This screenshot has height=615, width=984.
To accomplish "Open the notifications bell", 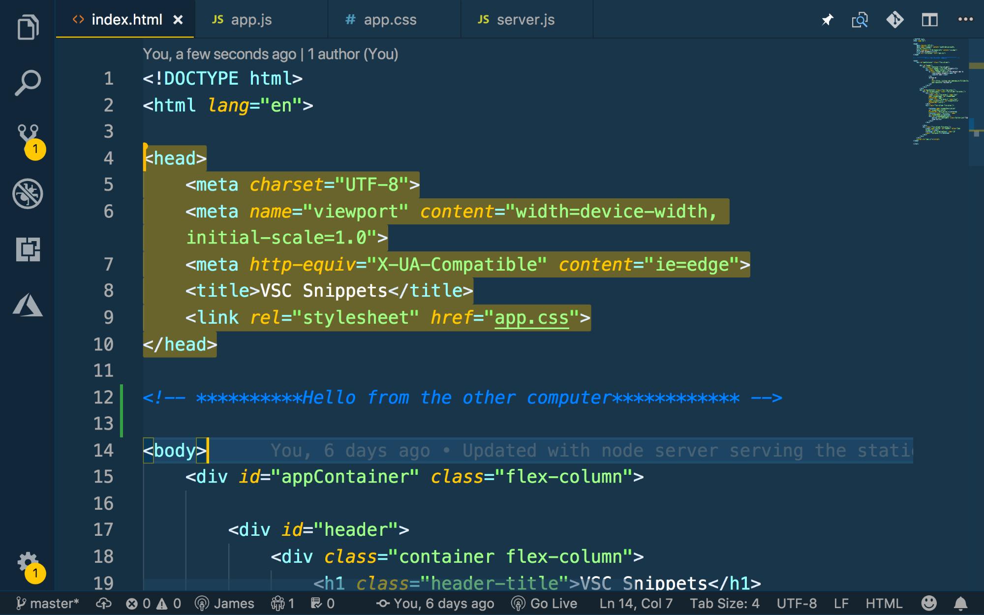I will coord(960,603).
